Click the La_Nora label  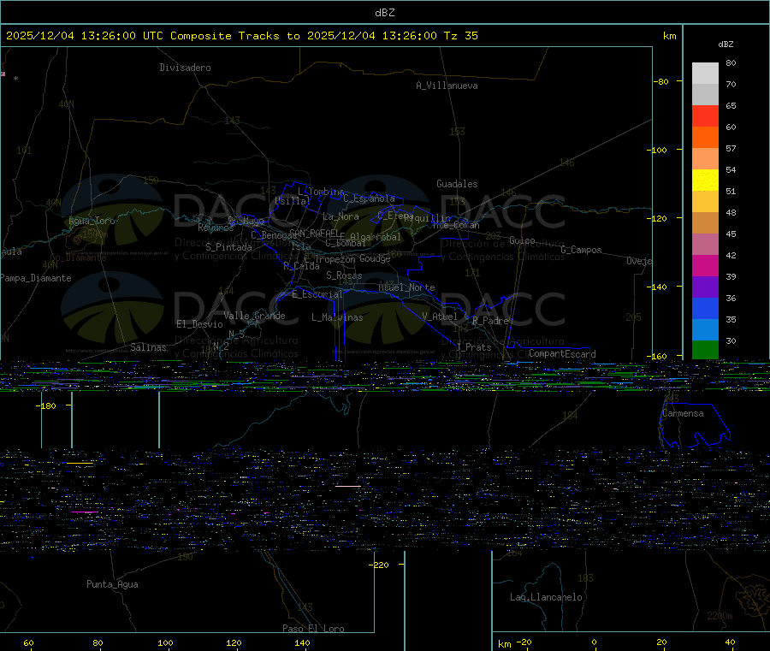341,216
